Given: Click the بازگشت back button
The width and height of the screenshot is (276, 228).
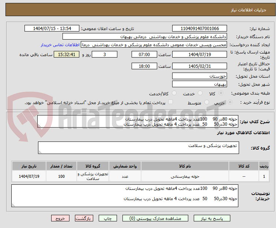Looking at the screenshot, I should click(x=84, y=218).
